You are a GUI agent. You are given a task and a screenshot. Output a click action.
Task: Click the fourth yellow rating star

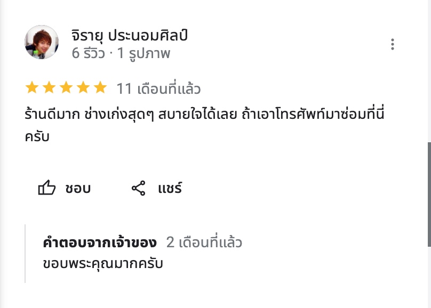[83, 87]
